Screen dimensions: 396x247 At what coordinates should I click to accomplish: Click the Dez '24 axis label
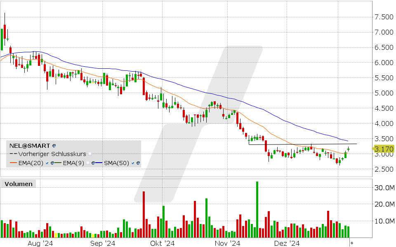point(287,243)
